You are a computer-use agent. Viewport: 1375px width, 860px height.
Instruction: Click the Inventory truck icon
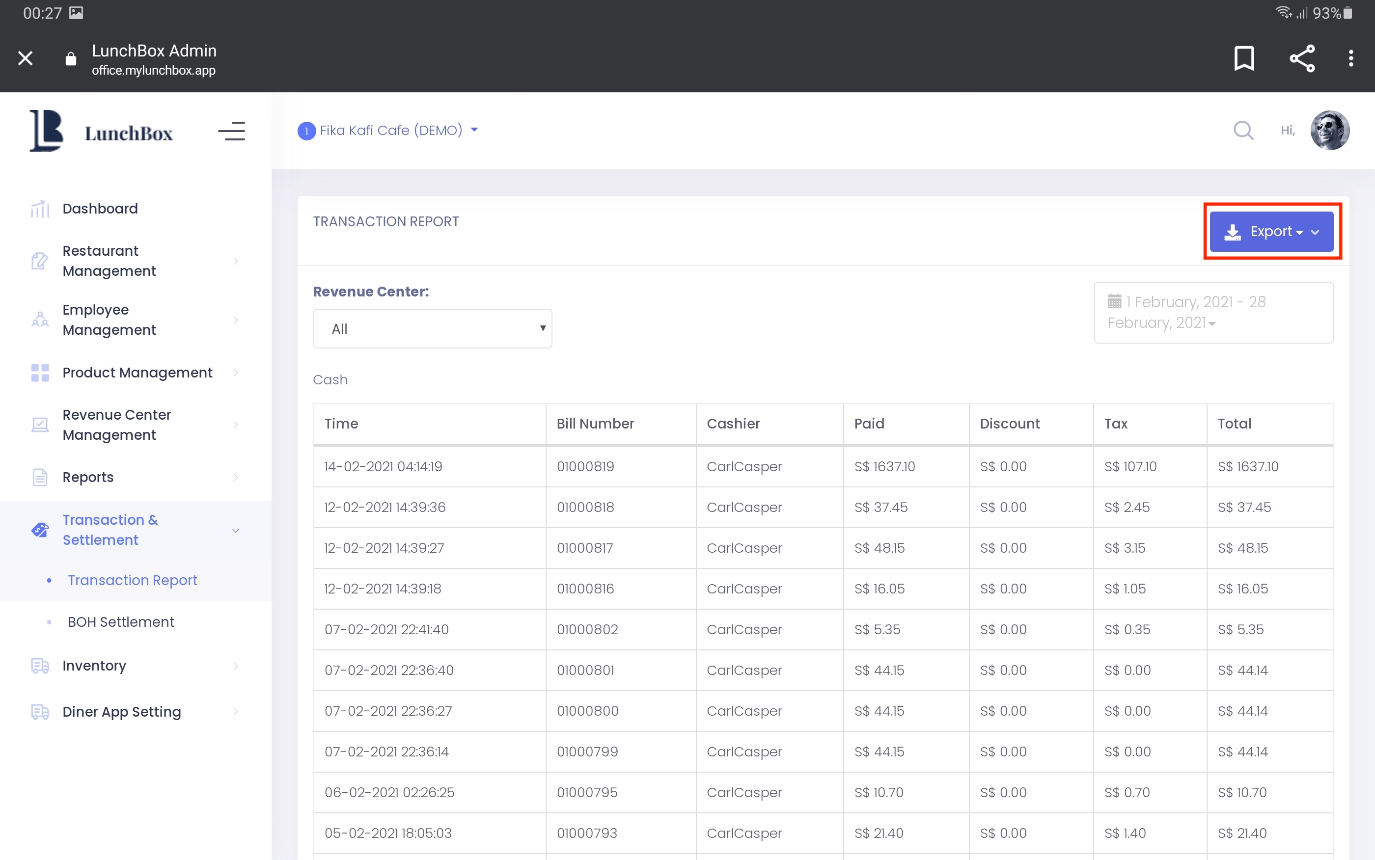coord(40,666)
